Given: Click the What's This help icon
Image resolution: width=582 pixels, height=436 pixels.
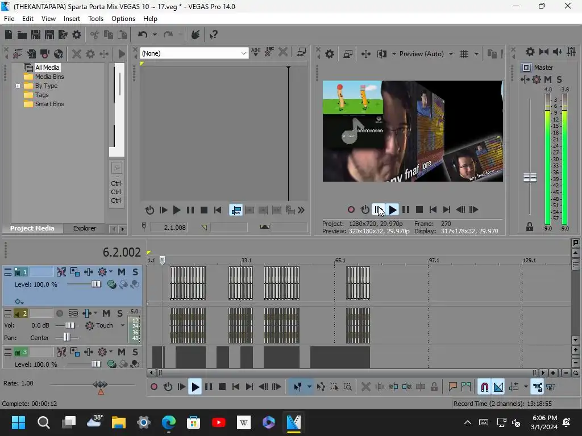Looking at the screenshot, I should coord(214,35).
